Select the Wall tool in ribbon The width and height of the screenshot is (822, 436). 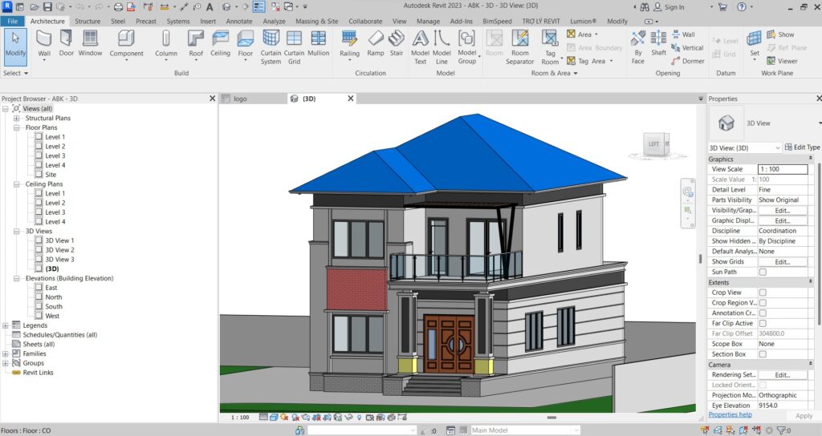44,42
